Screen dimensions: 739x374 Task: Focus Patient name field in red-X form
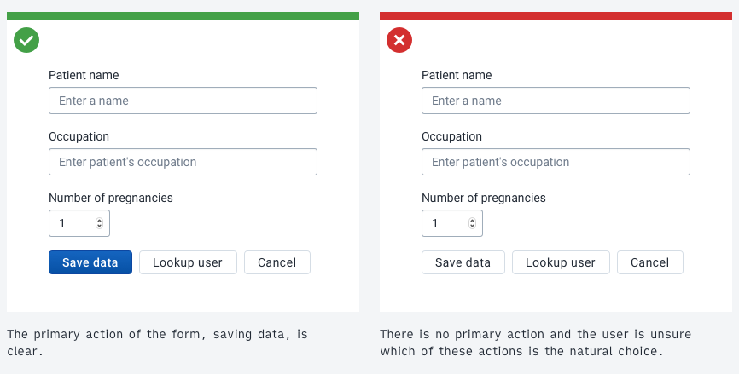[556, 101]
